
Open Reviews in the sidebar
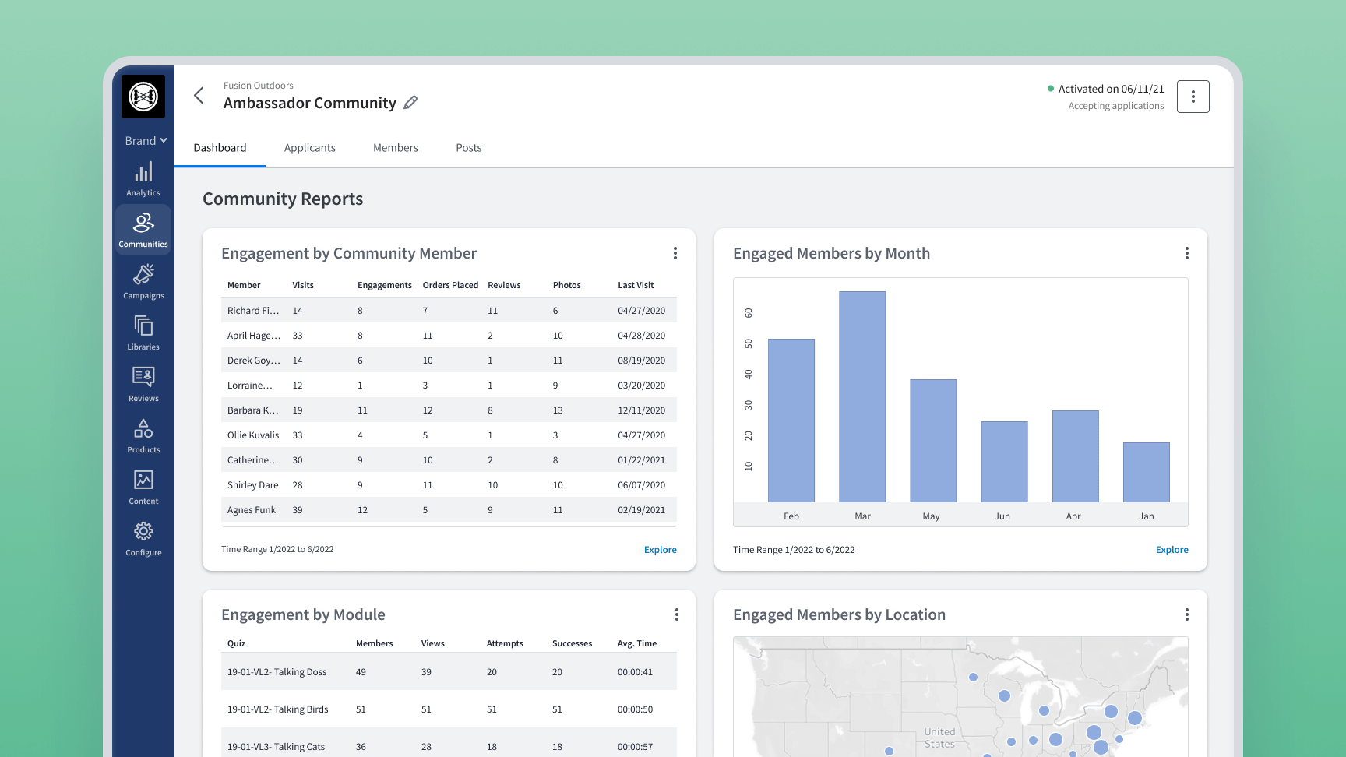[143, 385]
